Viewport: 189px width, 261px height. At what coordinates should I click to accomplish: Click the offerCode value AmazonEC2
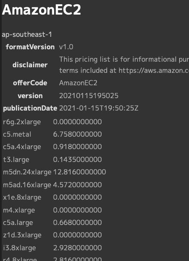pos(78,83)
